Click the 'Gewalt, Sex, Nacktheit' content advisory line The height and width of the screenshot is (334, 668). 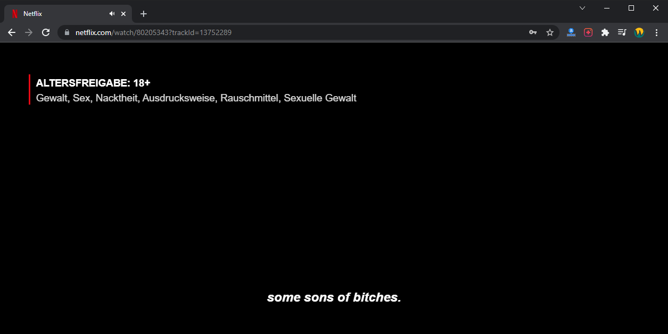(x=196, y=98)
